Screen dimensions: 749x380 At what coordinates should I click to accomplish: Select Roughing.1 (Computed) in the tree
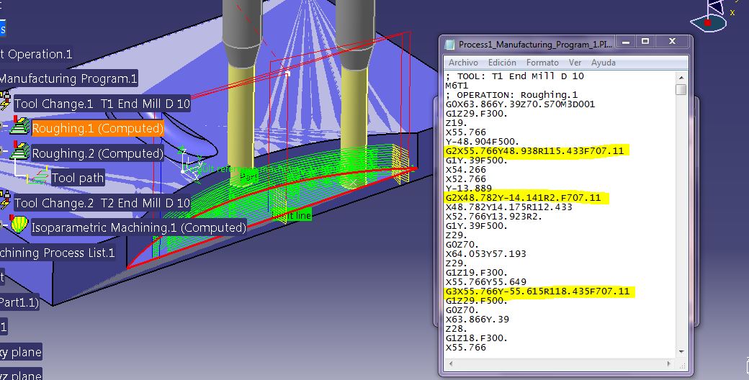pyautogui.click(x=97, y=129)
